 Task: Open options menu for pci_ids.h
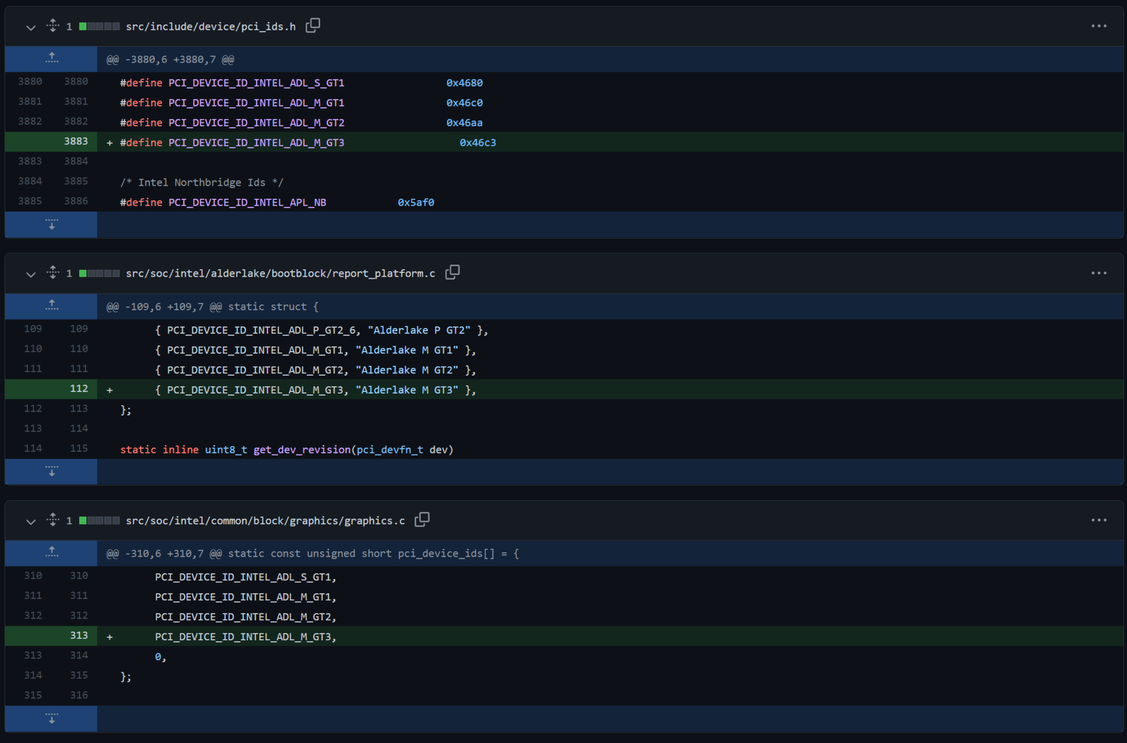pyautogui.click(x=1098, y=26)
